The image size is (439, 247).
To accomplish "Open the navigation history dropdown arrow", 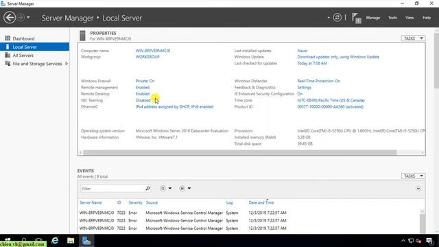I will 28,18.
